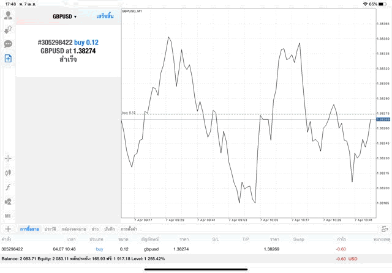Tap the -0.60 USD total profit
This screenshot has width=392, height=273.
347,259
